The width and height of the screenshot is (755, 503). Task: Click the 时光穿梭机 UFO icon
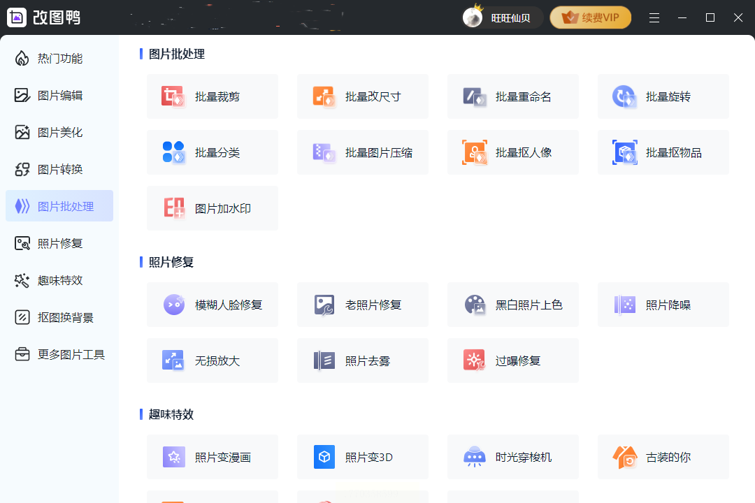[474, 457]
